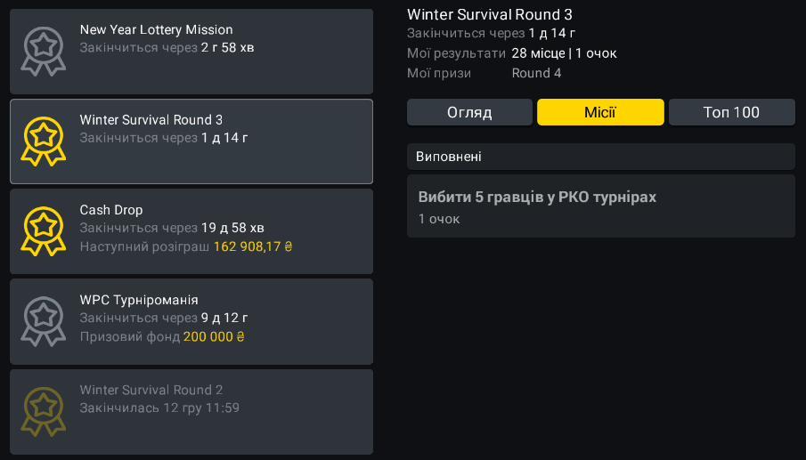This screenshot has height=460, width=806.
Task: Click the WPC Турніроманія gray medal icon
Action: 44,321
